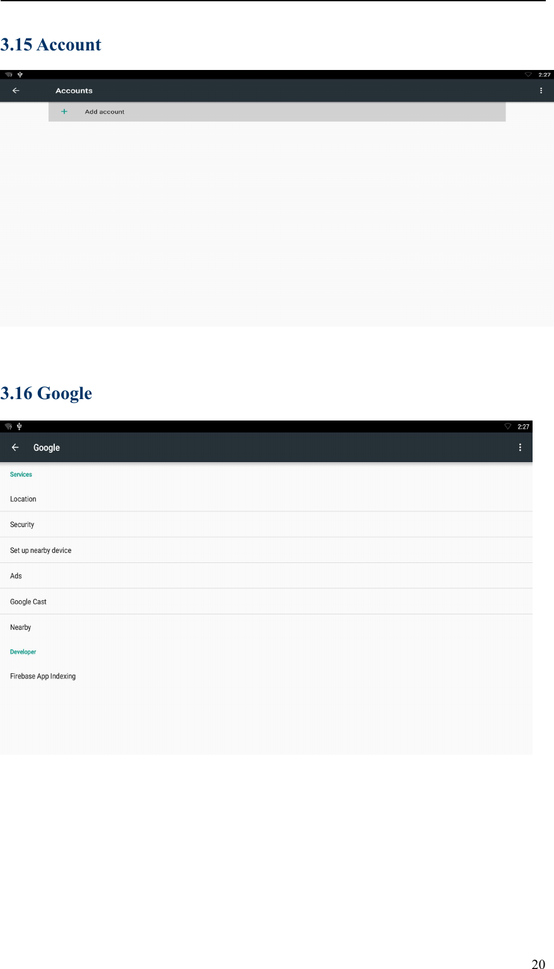This screenshot has width=554, height=969.
Task: Tap signal icon near 2:27 above Accounts
Action: click(528, 74)
